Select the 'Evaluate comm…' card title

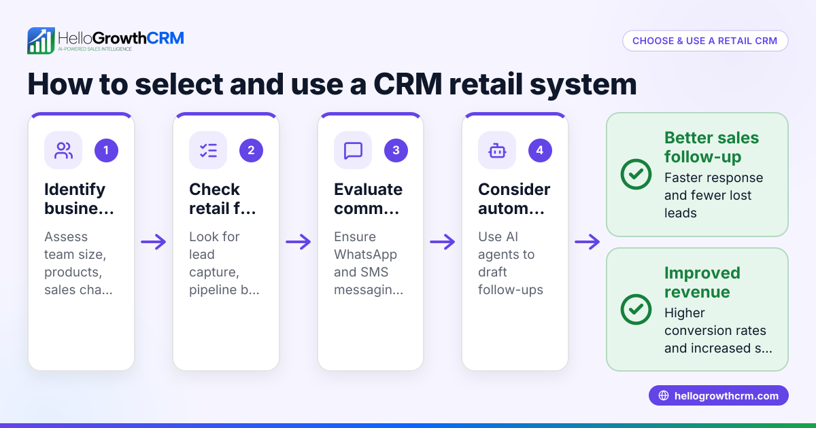pyautogui.click(x=368, y=198)
